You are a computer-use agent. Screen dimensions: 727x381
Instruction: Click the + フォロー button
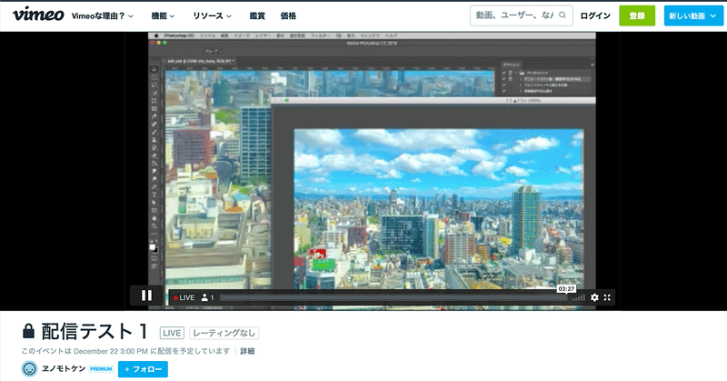click(143, 369)
